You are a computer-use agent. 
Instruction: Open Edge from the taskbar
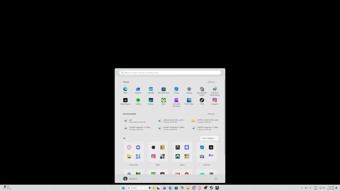pyautogui.click(x=170, y=188)
